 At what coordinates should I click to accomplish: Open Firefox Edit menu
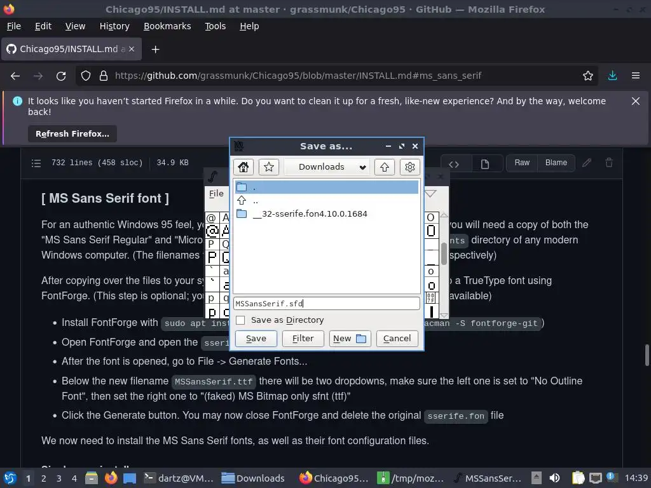point(43,26)
